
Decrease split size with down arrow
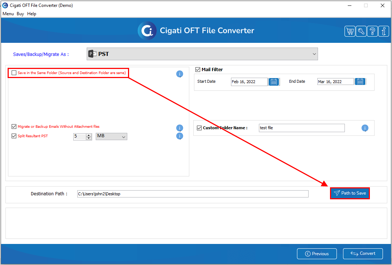click(89, 138)
